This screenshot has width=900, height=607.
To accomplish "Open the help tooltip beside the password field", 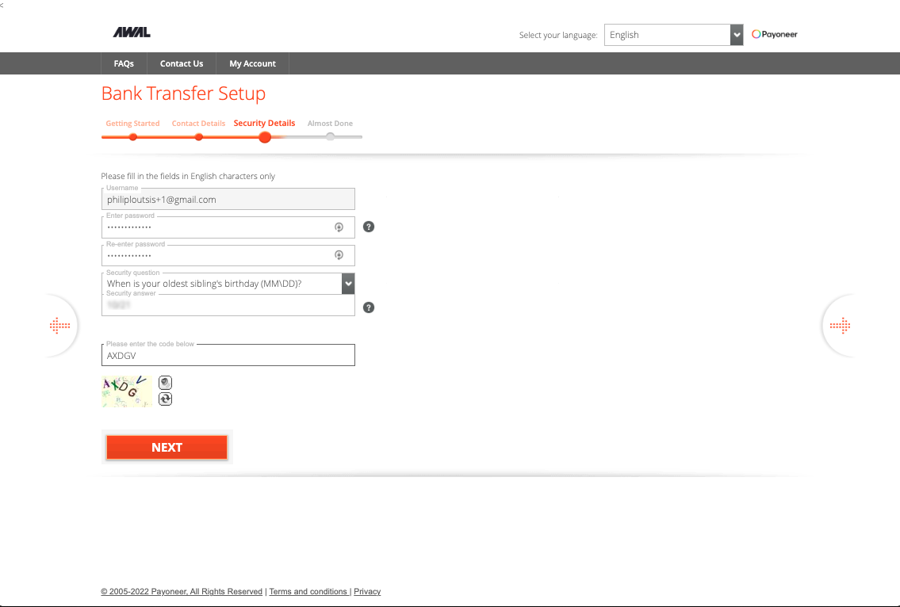I will click(x=369, y=227).
